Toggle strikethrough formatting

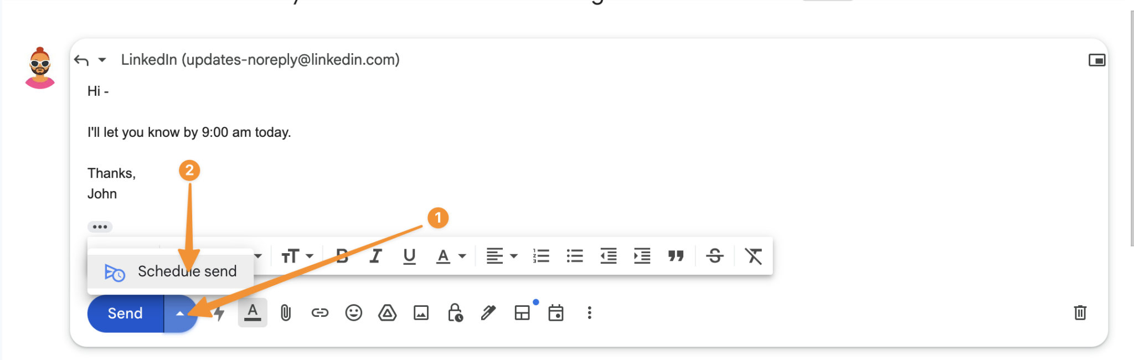[x=714, y=256]
